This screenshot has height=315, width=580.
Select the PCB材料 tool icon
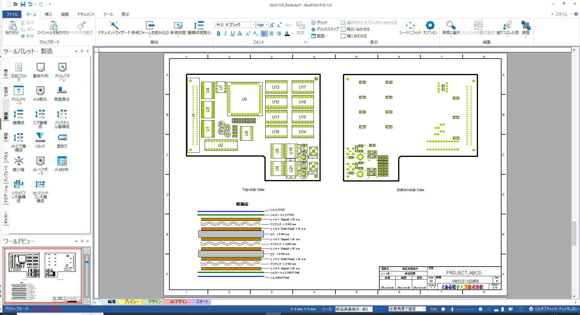pyautogui.click(x=62, y=161)
